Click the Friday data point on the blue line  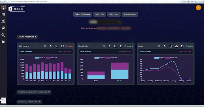click(x=174, y=61)
